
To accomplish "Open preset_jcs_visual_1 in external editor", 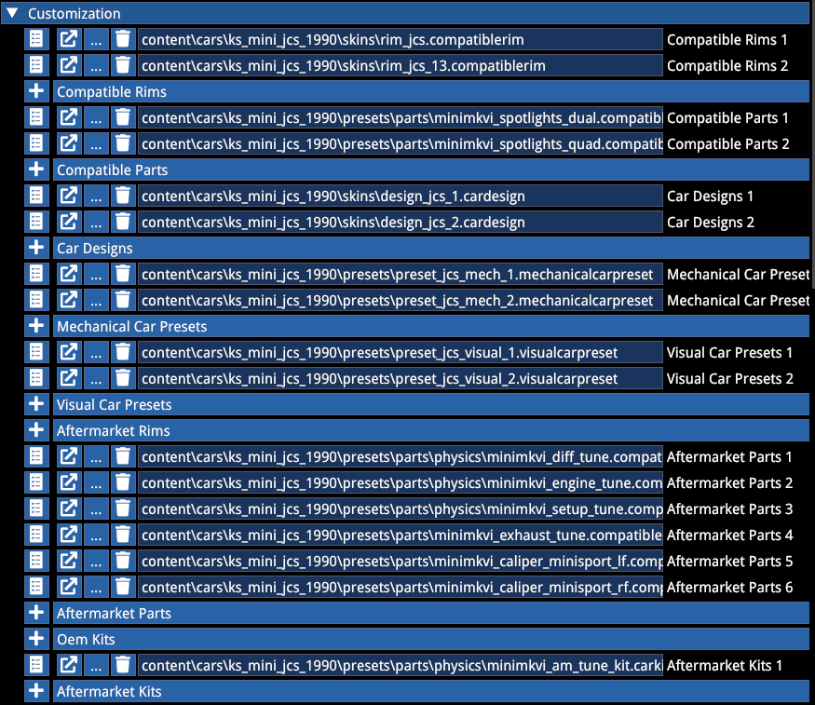I will (x=69, y=352).
